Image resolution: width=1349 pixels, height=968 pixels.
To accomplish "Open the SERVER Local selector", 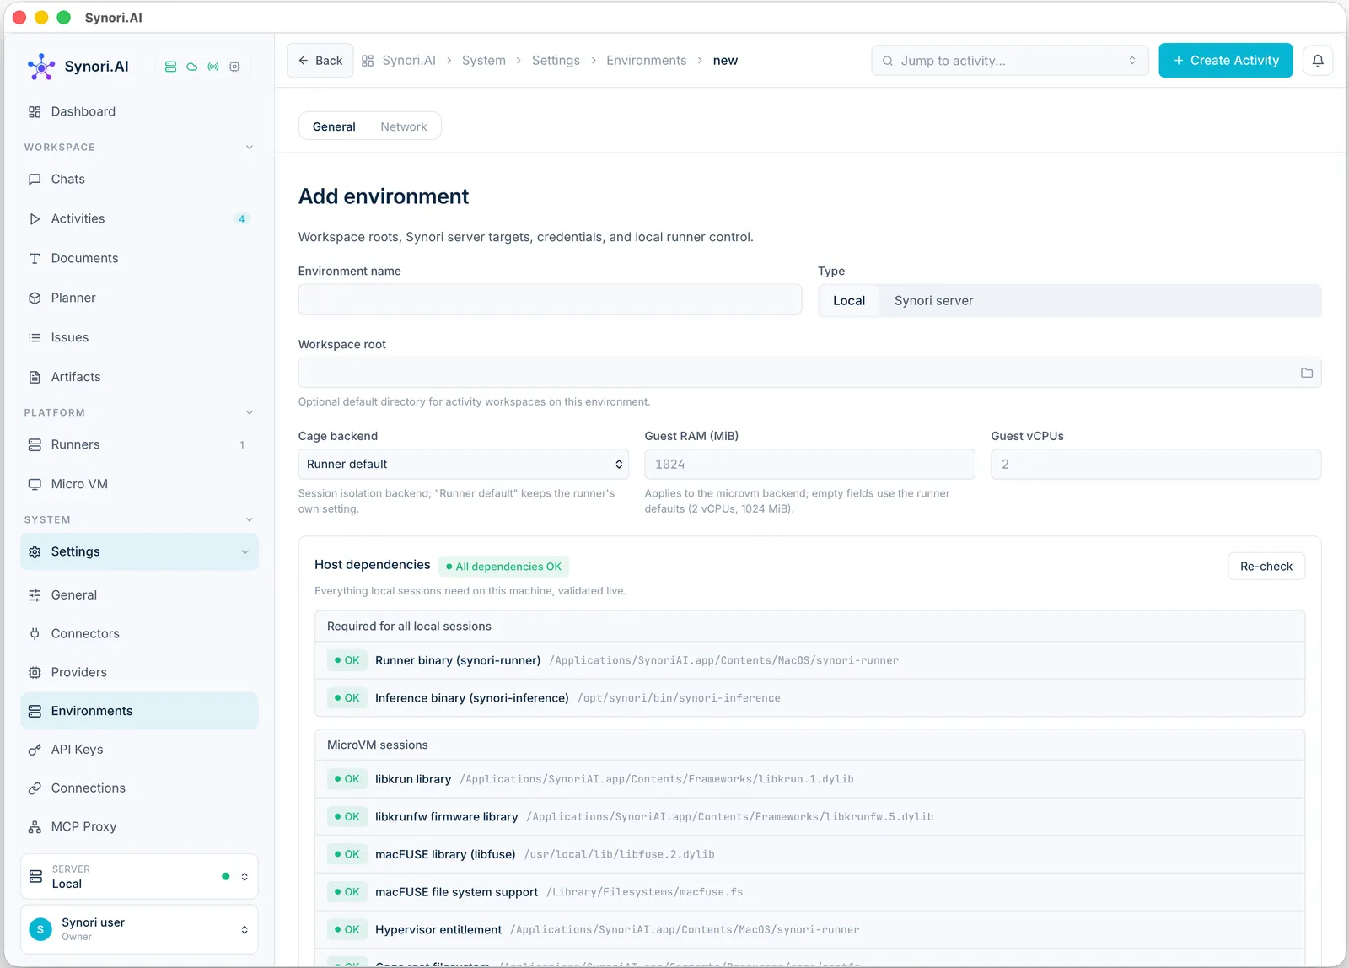I will [x=139, y=877].
